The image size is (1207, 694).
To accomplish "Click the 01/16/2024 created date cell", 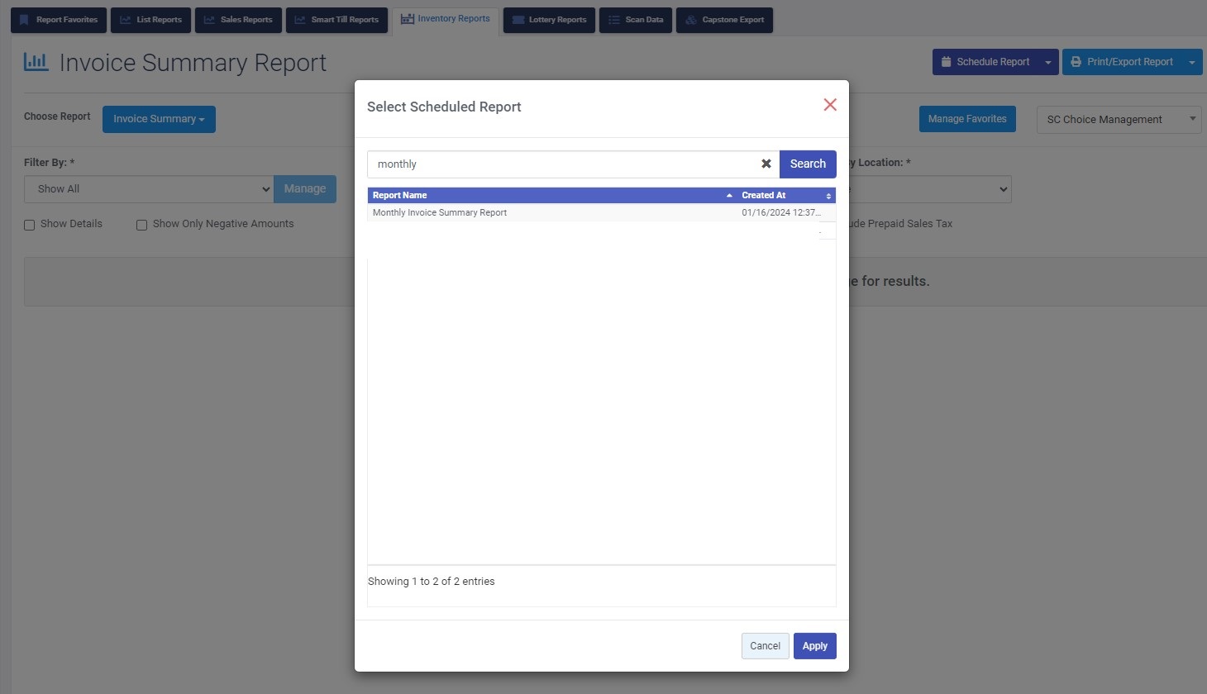I will [x=781, y=212].
